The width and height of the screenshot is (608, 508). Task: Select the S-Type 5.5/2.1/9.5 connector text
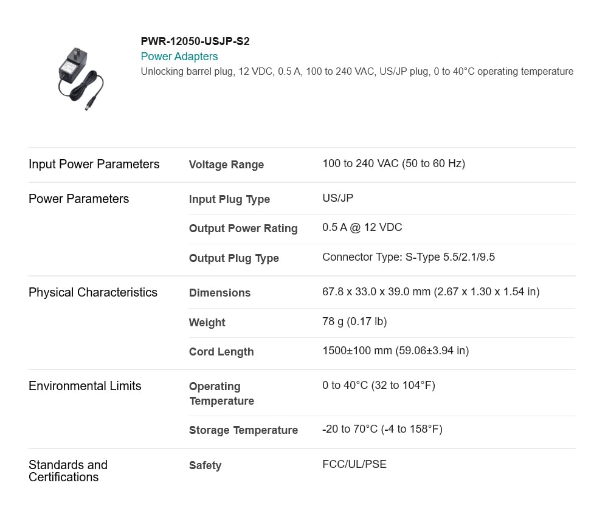(x=450, y=257)
